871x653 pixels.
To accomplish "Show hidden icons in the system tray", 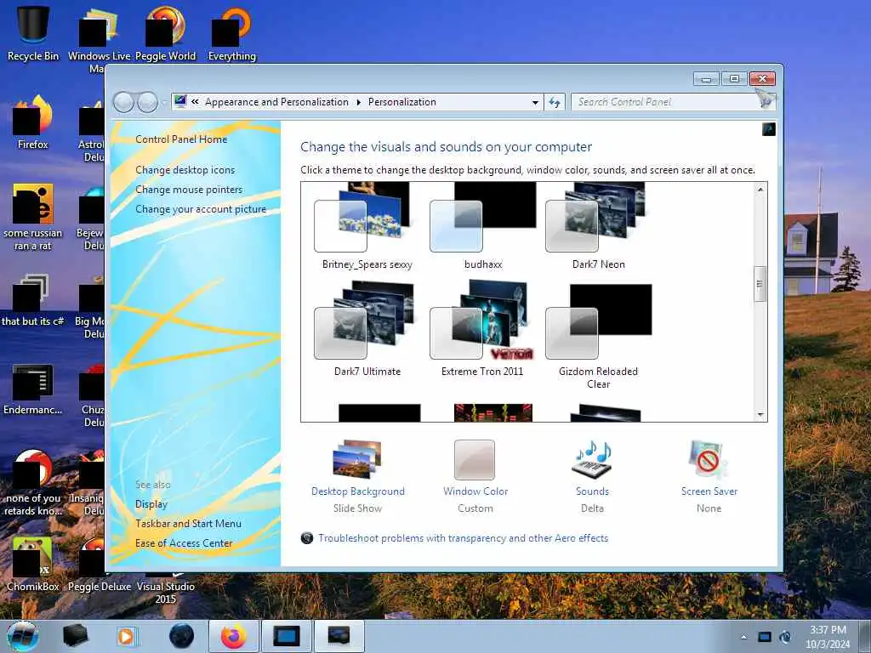I will click(x=743, y=638).
